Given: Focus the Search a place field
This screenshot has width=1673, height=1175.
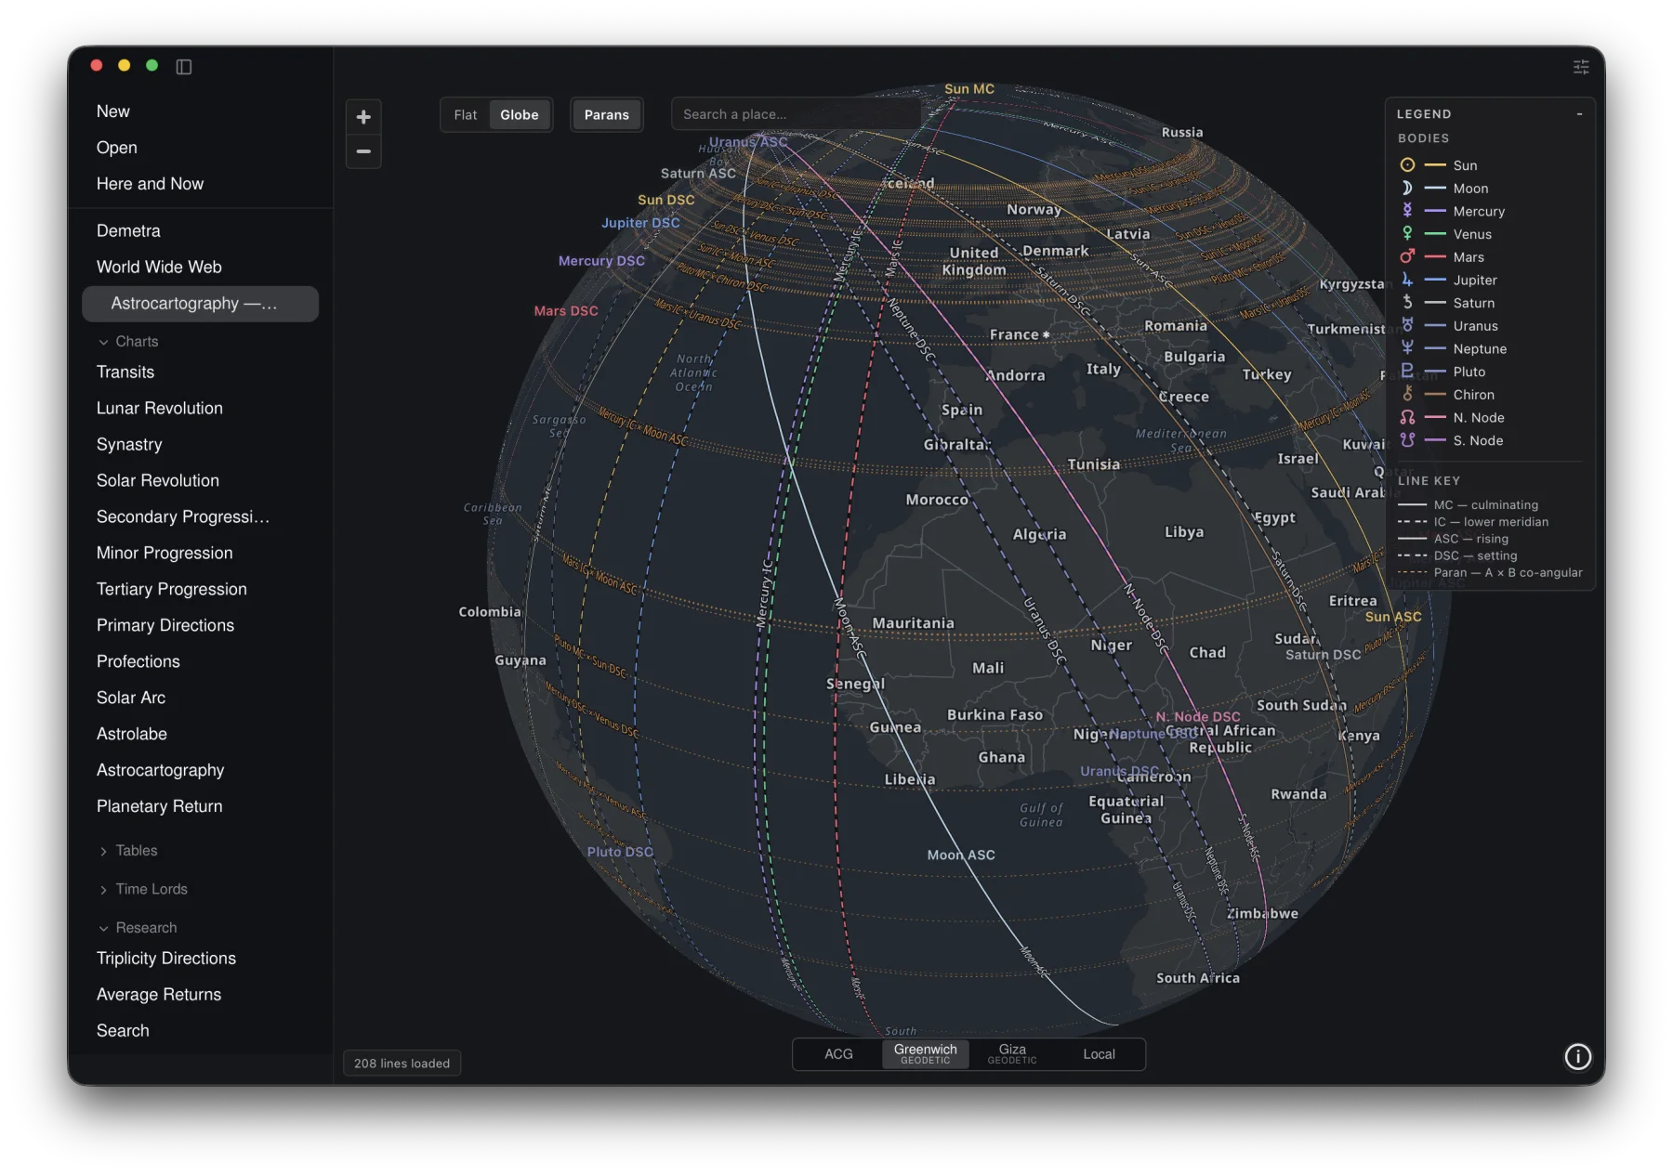Looking at the screenshot, I should pos(796,115).
